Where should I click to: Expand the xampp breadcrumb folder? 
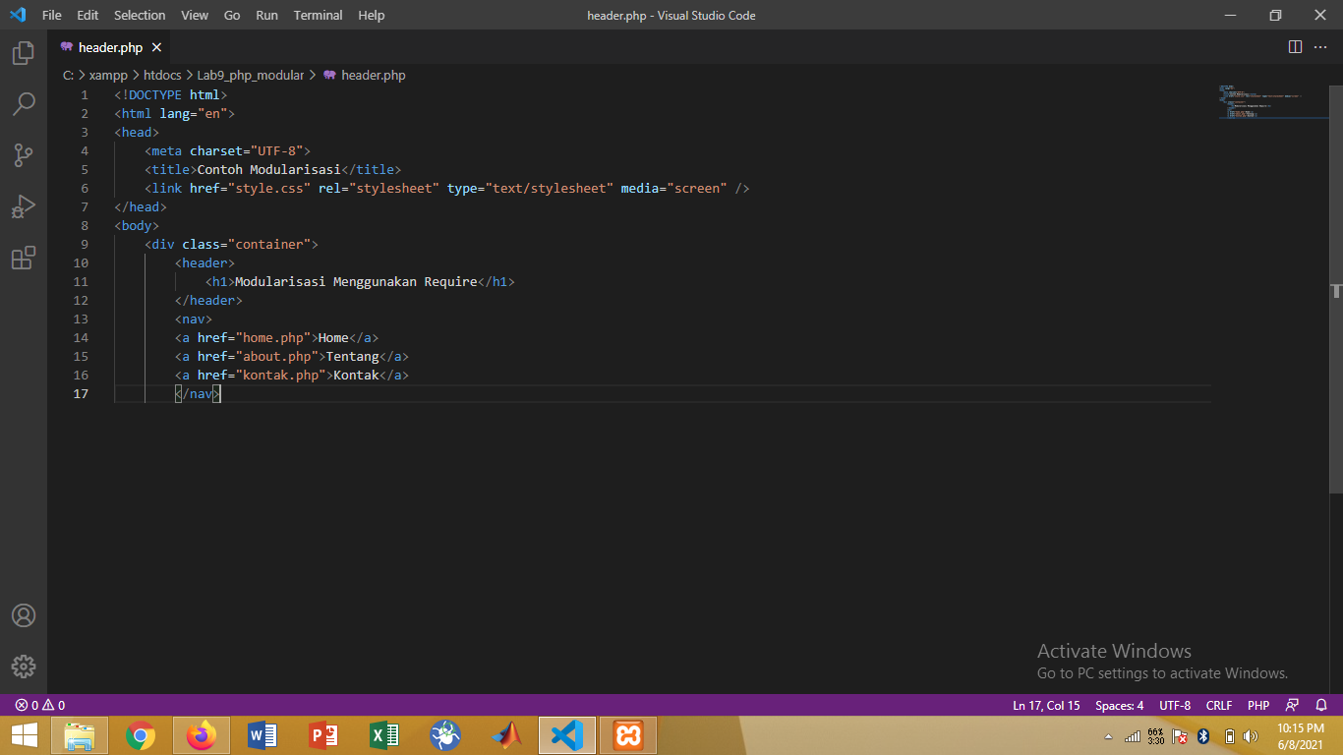click(x=108, y=75)
